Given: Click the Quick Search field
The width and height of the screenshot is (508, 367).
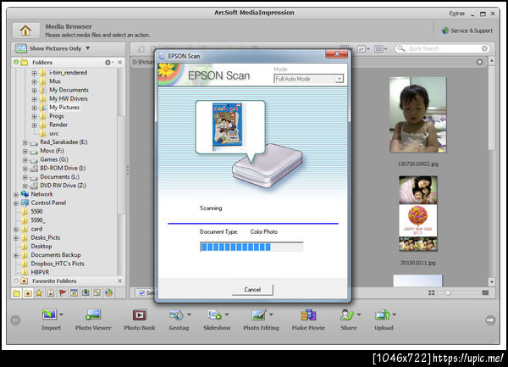Looking at the screenshot, I should pyautogui.click(x=443, y=48).
